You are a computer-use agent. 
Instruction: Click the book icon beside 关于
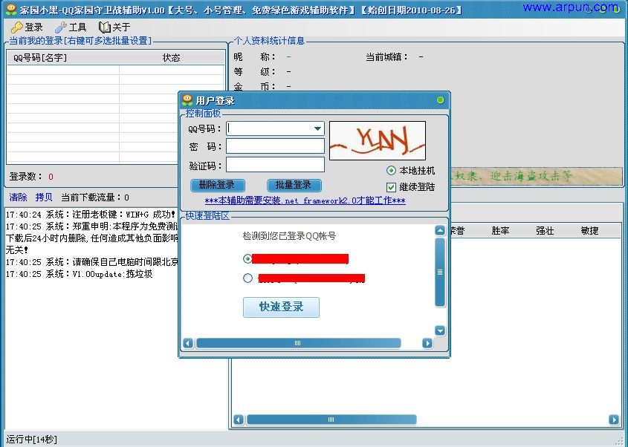(x=105, y=27)
